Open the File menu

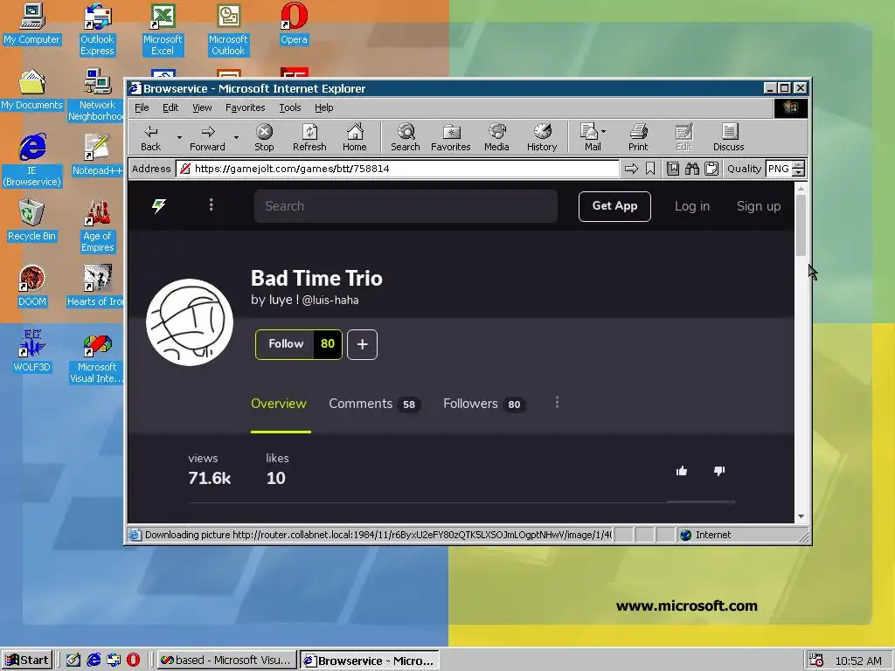click(142, 107)
